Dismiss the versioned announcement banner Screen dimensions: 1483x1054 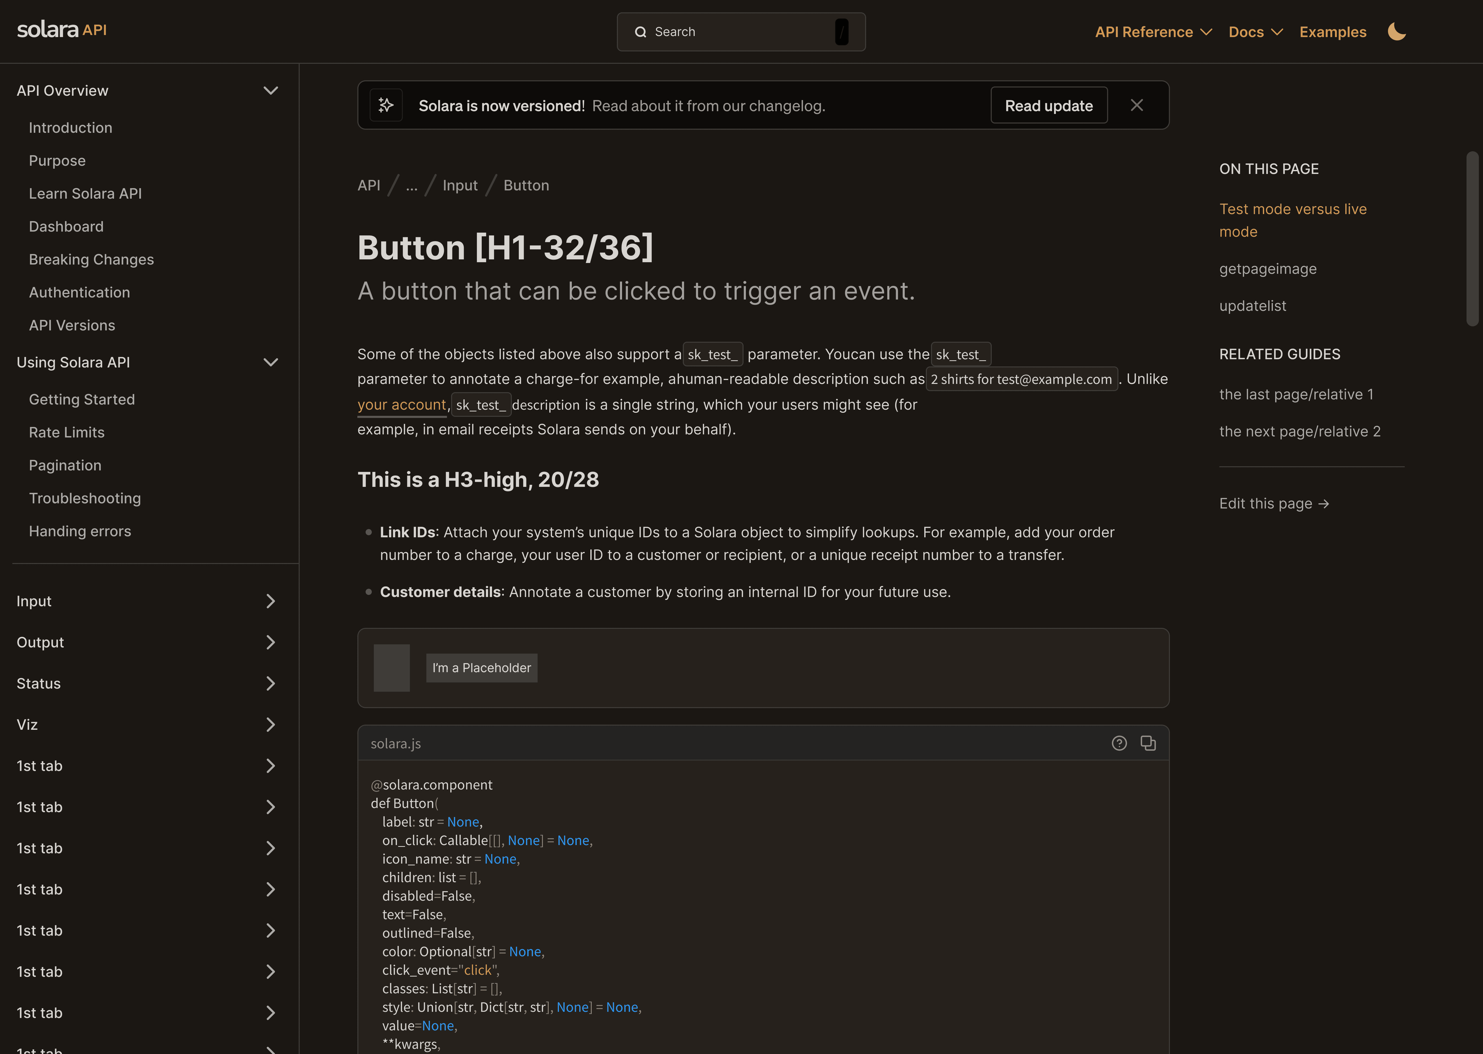pyautogui.click(x=1136, y=105)
